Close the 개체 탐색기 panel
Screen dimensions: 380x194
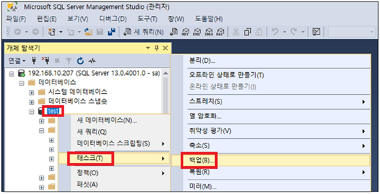click(x=166, y=48)
